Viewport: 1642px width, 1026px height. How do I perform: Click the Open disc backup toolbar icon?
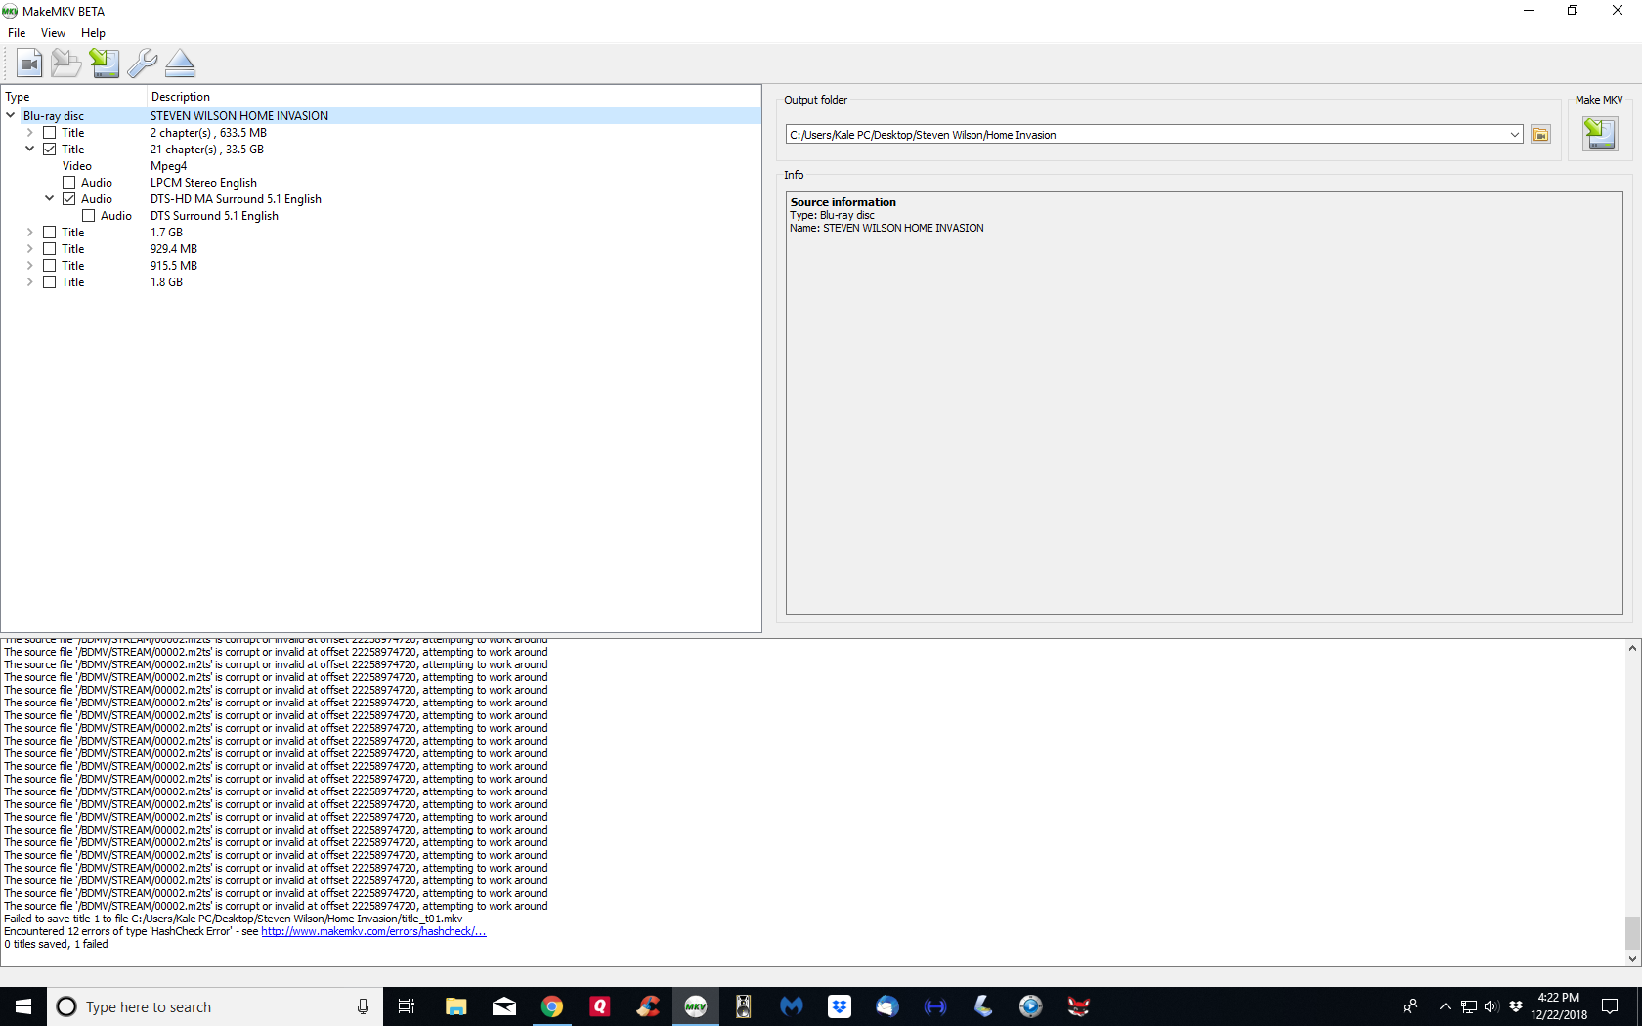[66, 64]
